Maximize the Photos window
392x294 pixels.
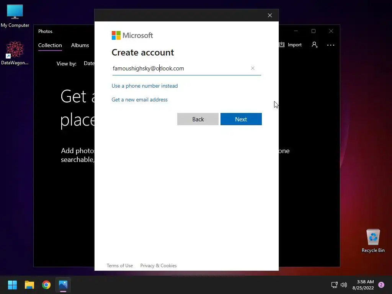314,31
